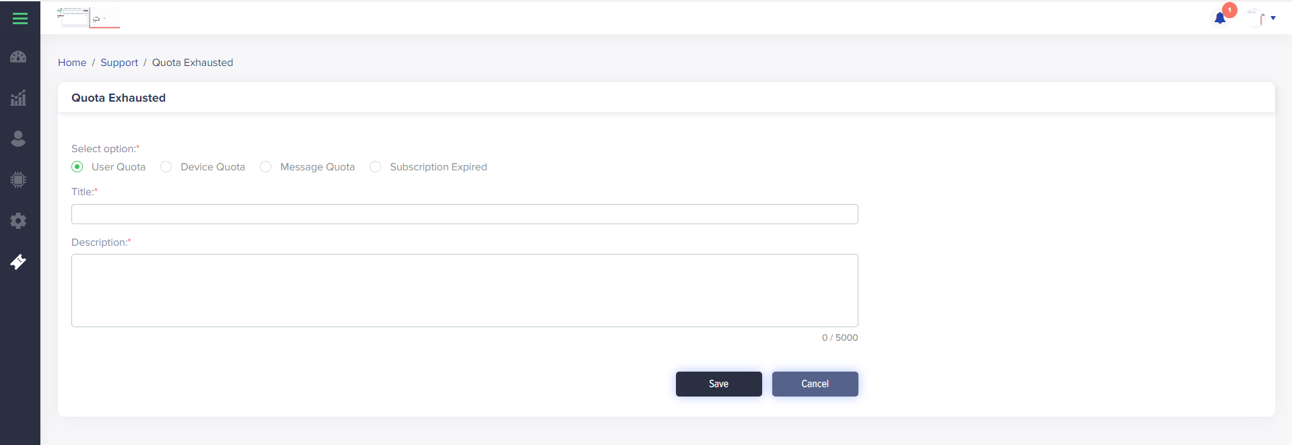Select the Analytics bar chart icon
The image size is (1292, 445).
18,98
